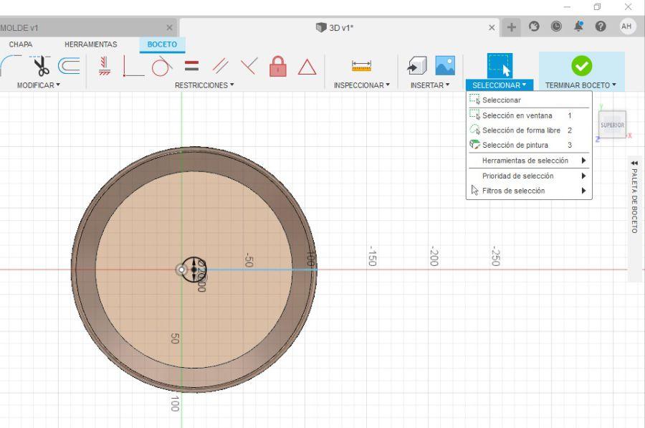This screenshot has height=428, width=645.
Task: Choose Seleccionar from the menu
Action: point(529,100)
